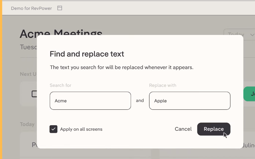Click the Search for label
255x159 pixels.
point(60,85)
